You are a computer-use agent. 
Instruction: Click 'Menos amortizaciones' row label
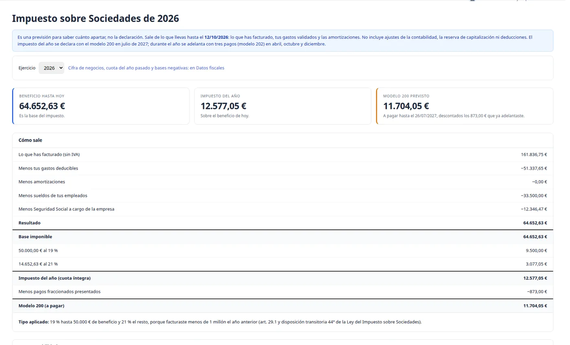pyautogui.click(x=42, y=182)
